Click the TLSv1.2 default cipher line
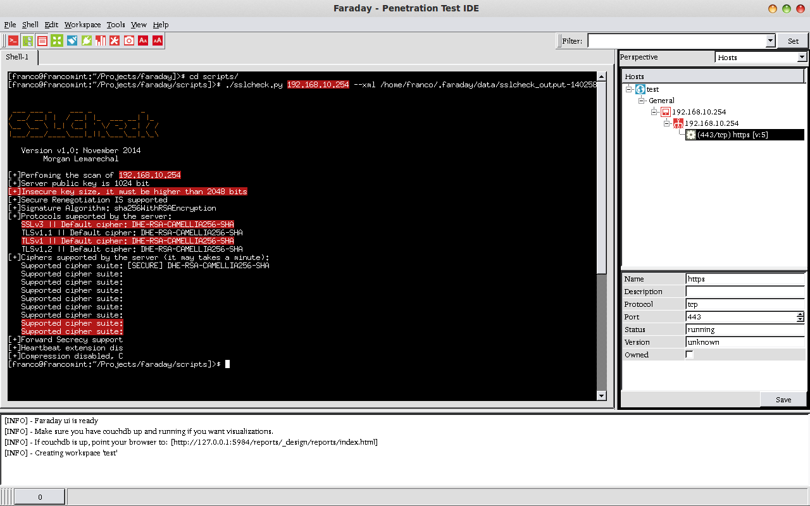 pyautogui.click(x=132, y=249)
